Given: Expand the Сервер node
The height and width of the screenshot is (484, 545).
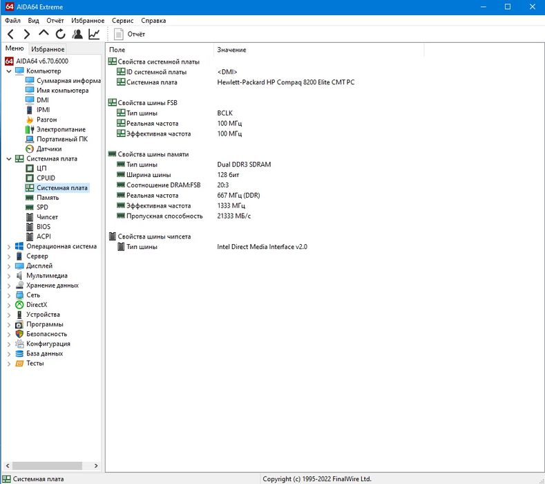Looking at the screenshot, I should tap(9, 257).
